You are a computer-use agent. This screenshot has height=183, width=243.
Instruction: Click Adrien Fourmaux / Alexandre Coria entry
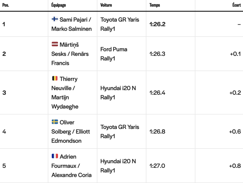71,166
